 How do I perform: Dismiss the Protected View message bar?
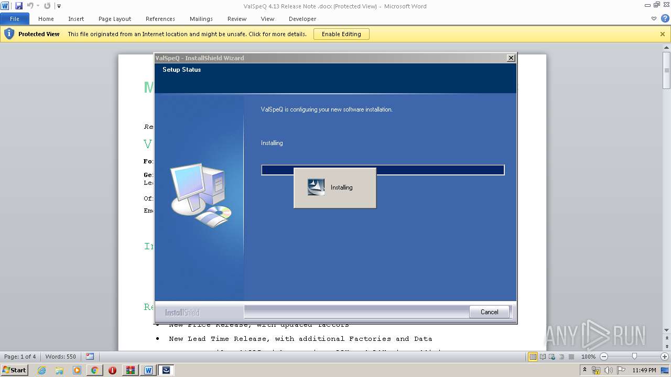pyautogui.click(x=663, y=34)
